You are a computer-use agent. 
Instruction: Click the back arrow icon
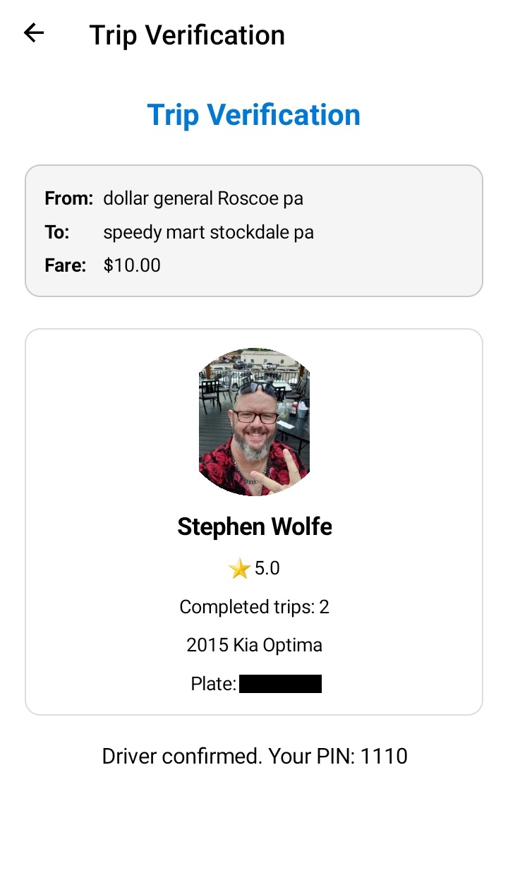(x=33, y=33)
